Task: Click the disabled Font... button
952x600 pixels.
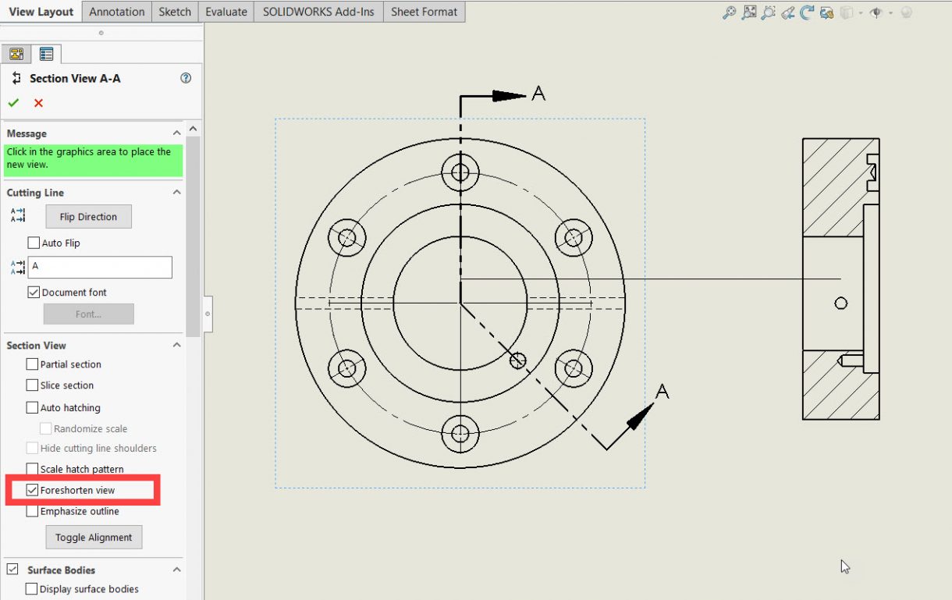Action: (88, 314)
